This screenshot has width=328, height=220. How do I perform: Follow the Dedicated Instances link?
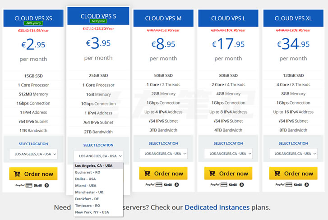217,207
